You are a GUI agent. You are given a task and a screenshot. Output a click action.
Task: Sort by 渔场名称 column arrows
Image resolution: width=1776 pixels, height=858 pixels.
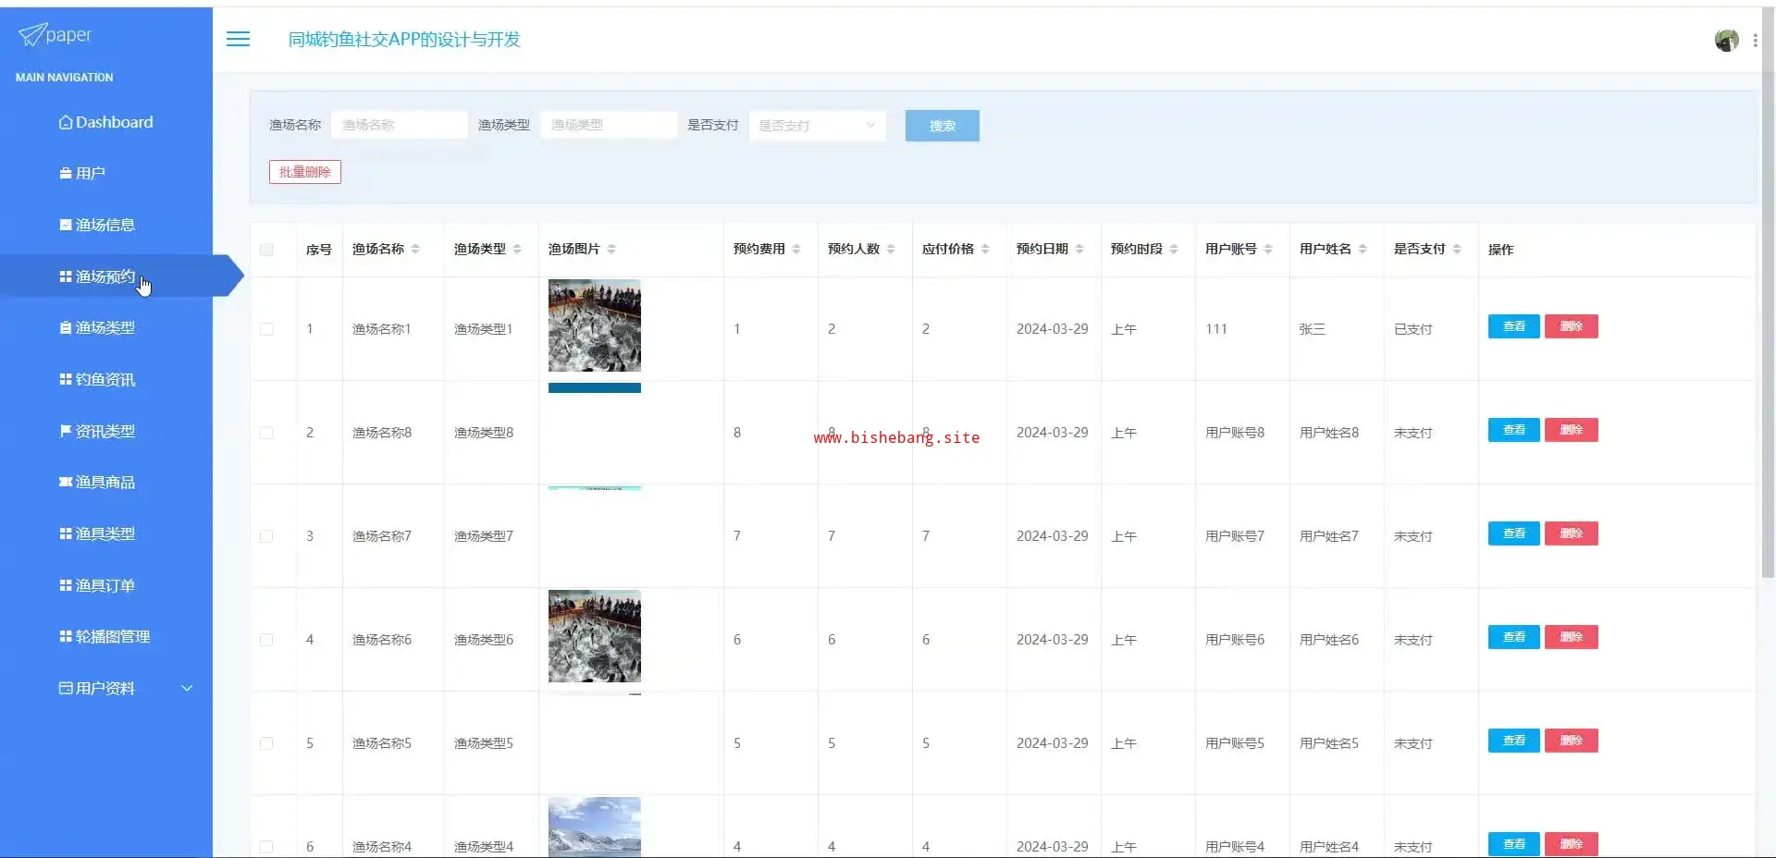click(x=415, y=249)
